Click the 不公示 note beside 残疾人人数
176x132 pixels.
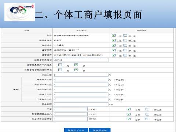pos(119,95)
